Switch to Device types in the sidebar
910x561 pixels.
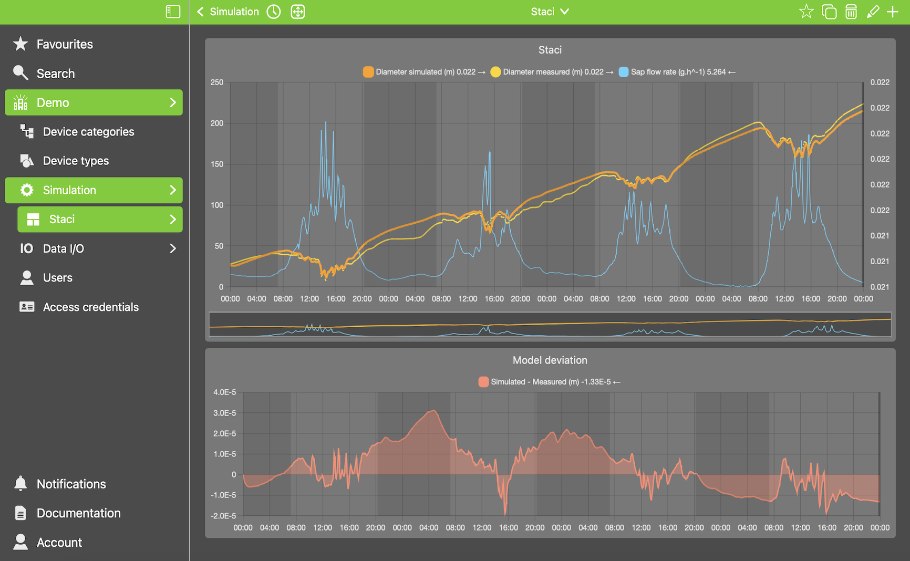[75, 161]
